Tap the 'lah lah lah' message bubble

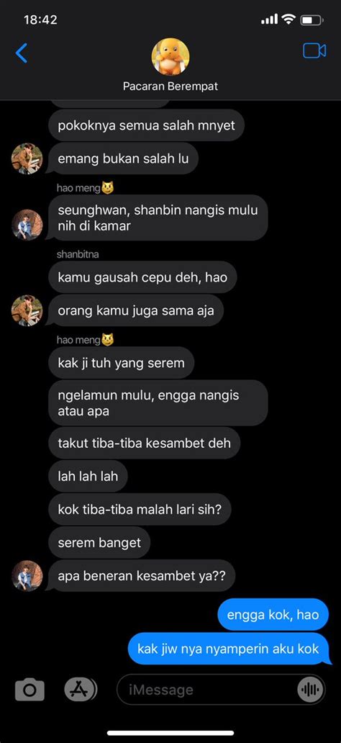pos(88,476)
